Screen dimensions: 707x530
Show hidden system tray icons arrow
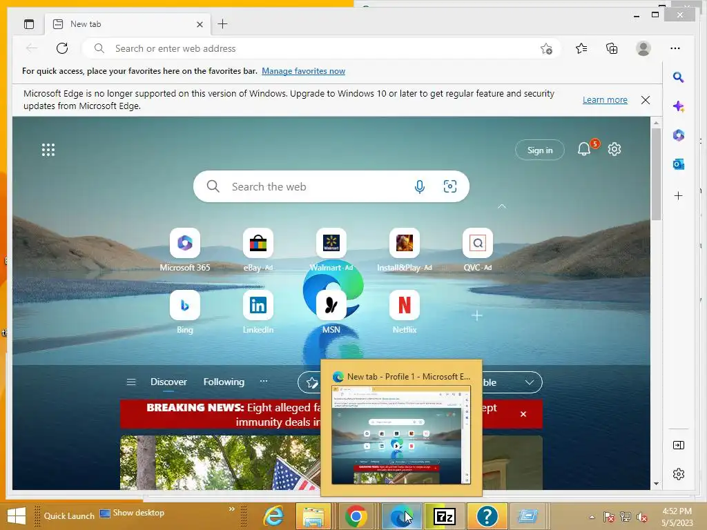click(x=592, y=516)
